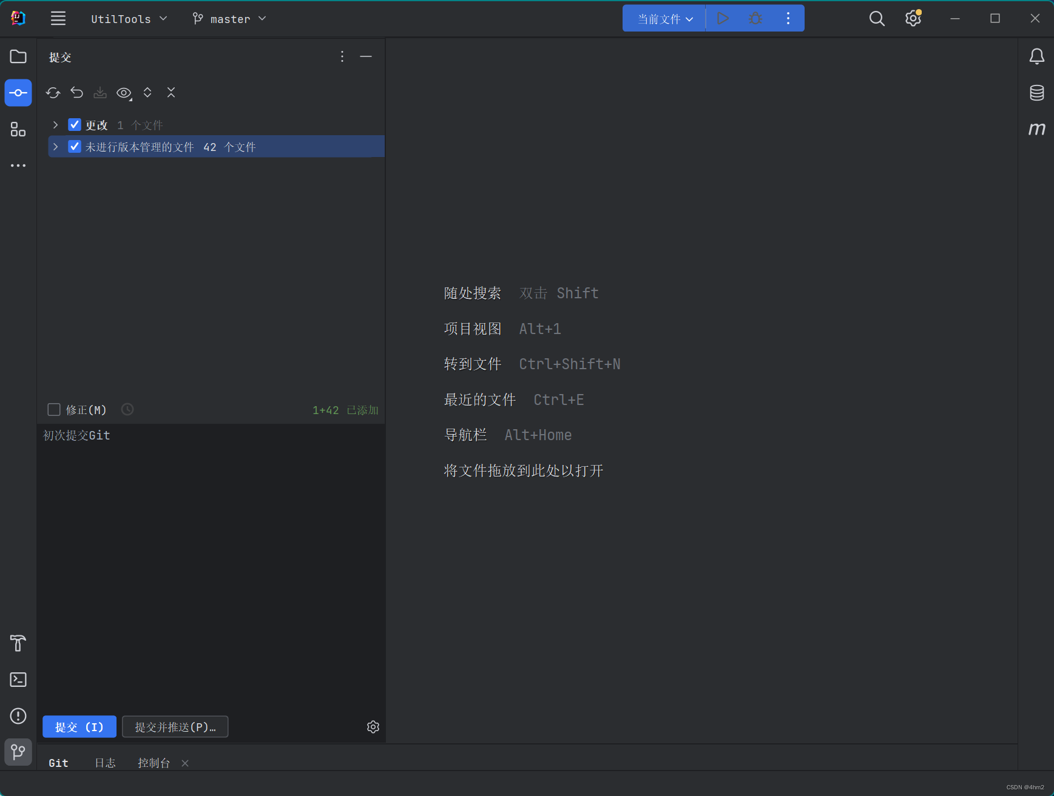Screen dimensions: 1054x796
Task: Open Search Everywhere magnifier
Action: click(877, 18)
